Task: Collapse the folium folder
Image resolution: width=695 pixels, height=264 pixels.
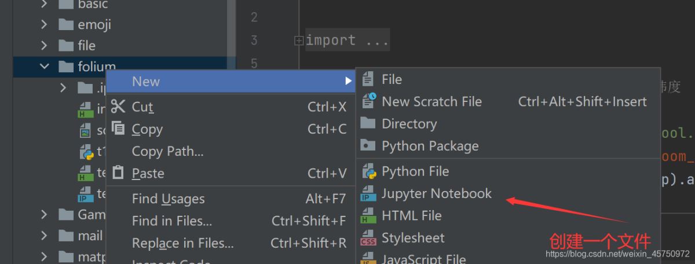Action: [x=45, y=67]
